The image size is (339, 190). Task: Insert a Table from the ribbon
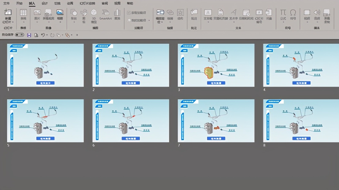[23, 13]
